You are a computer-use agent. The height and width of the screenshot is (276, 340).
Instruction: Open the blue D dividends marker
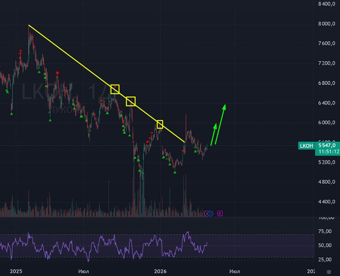pyautogui.click(x=210, y=213)
